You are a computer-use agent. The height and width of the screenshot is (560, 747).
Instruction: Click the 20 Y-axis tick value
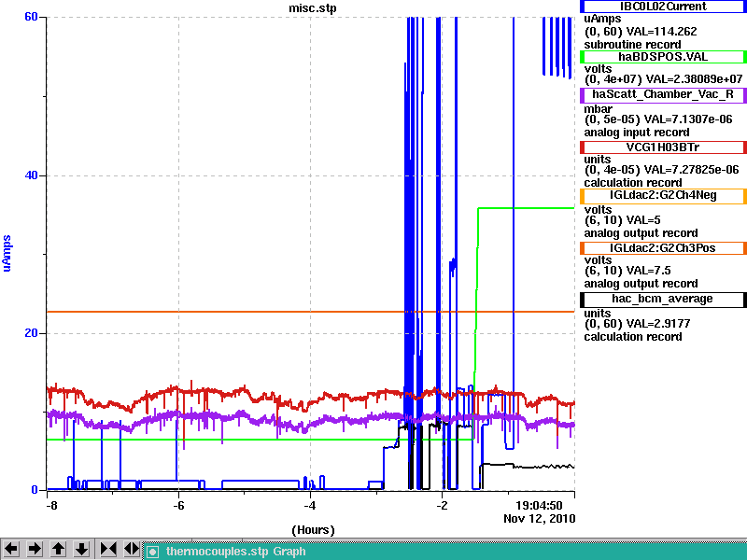31,333
